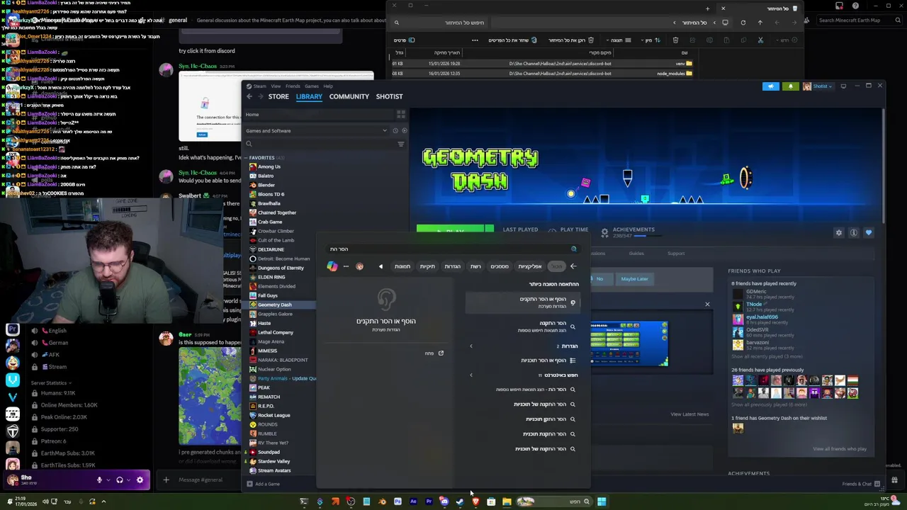This screenshot has width=907, height=510.
Task: Expand the 'הגדרות' results group chevron
Action: point(471,346)
